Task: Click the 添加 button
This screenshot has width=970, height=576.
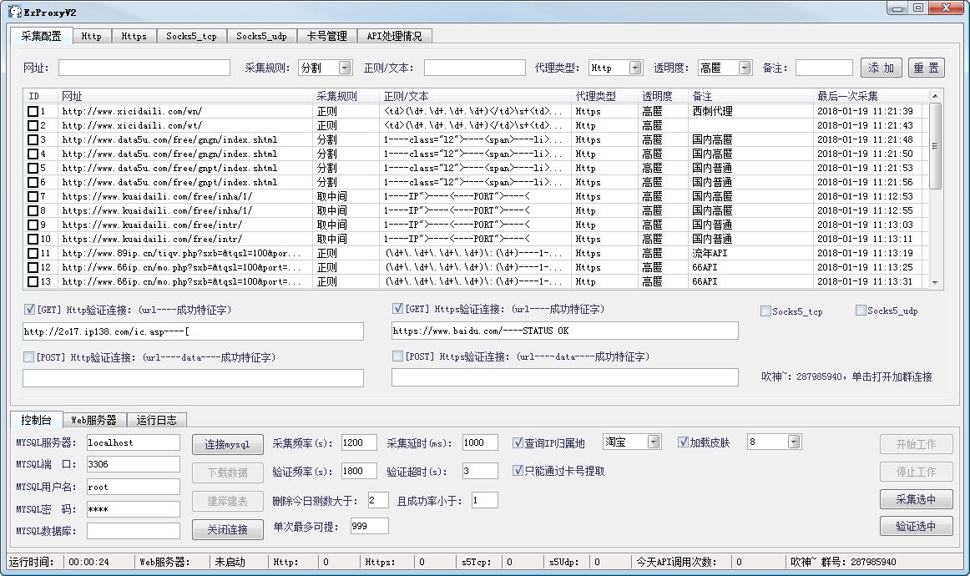Action: tap(881, 68)
